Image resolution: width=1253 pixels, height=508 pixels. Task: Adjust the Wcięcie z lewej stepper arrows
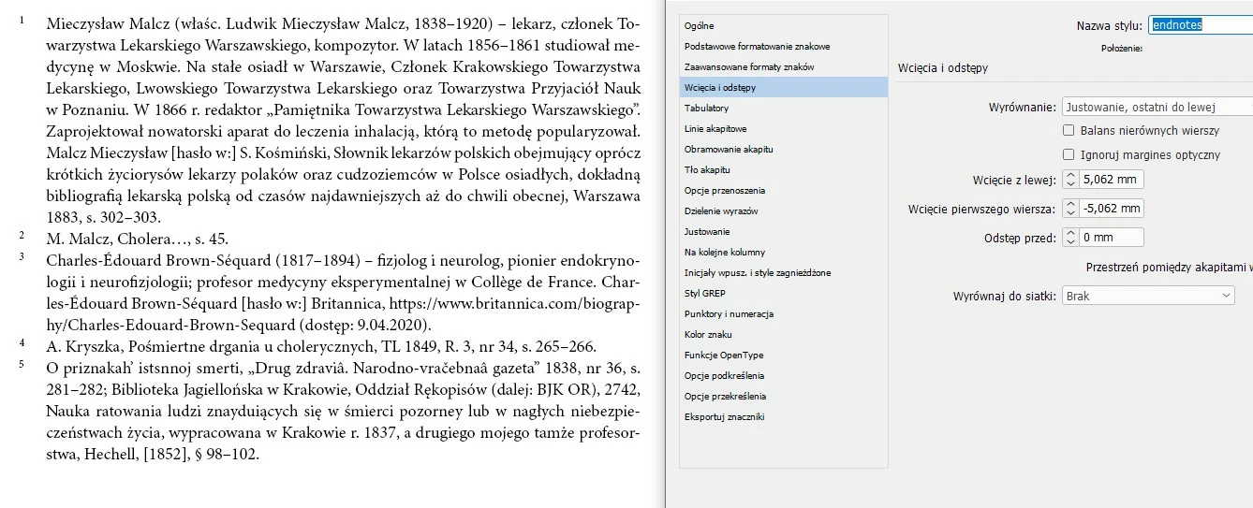coord(1070,180)
